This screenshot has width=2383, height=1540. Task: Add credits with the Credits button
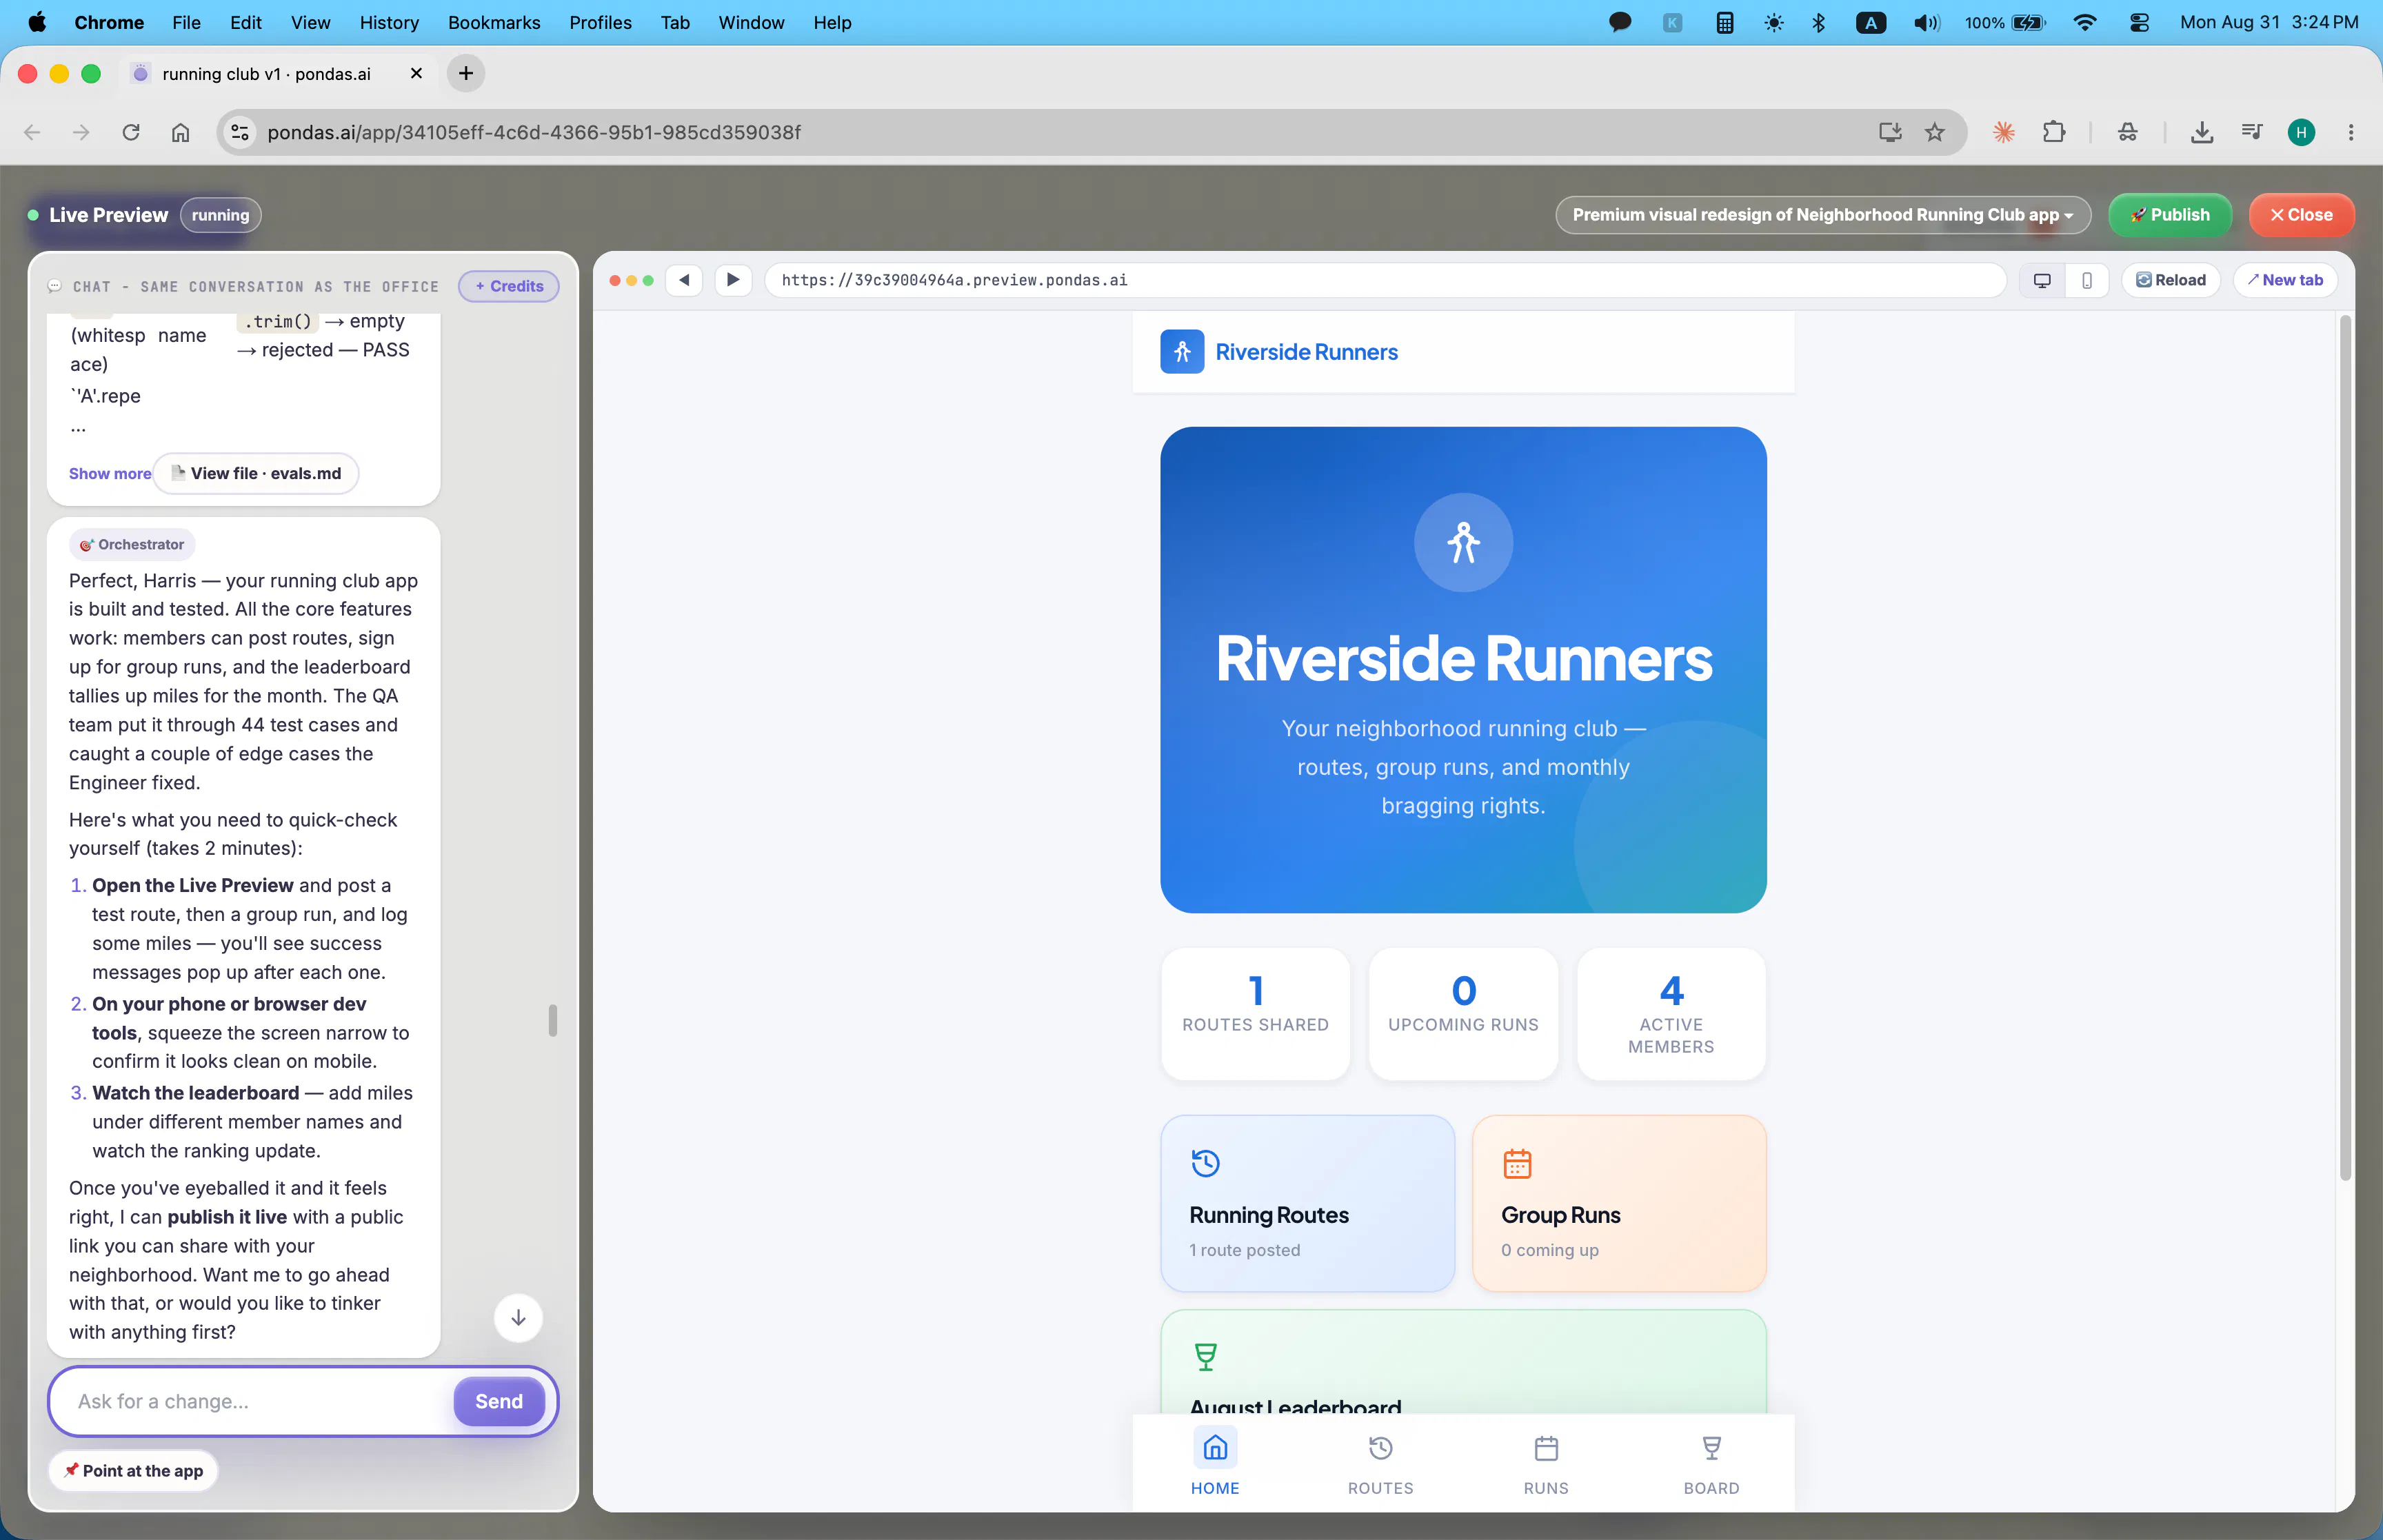[x=509, y=286]
